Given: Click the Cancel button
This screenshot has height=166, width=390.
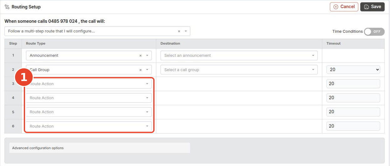Looking at the screenshot, I should coord(344,7).
